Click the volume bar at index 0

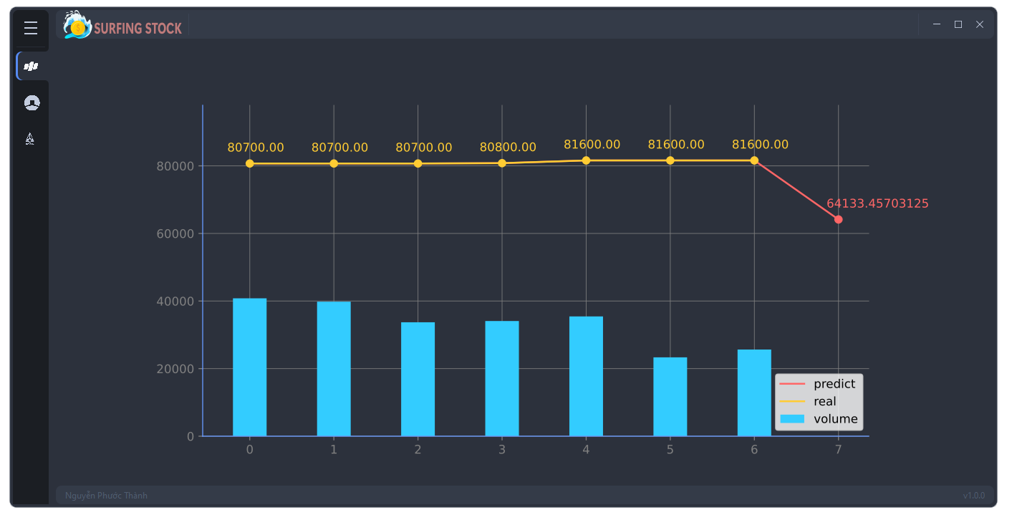pyautogui.click(x=249, y=365)
